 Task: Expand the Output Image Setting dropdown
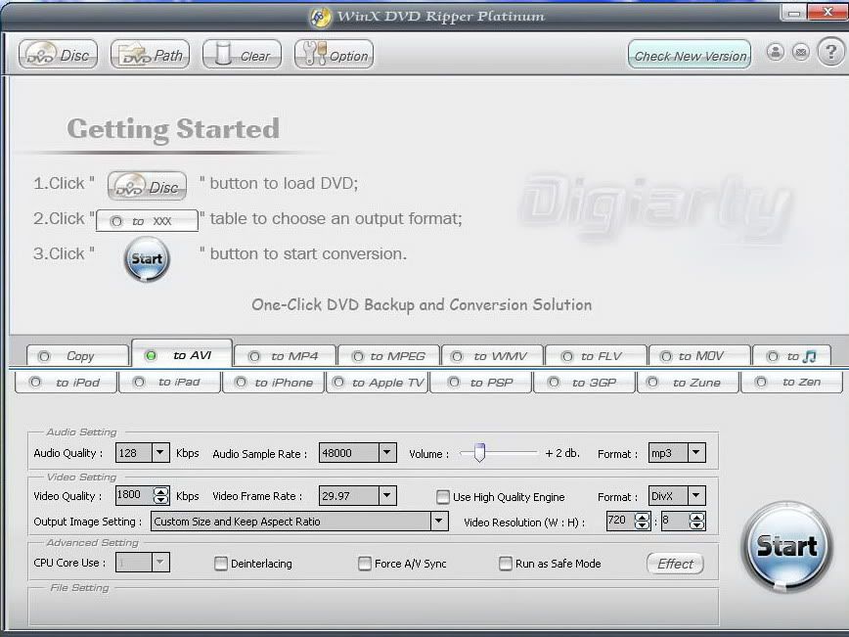point(439,522)
